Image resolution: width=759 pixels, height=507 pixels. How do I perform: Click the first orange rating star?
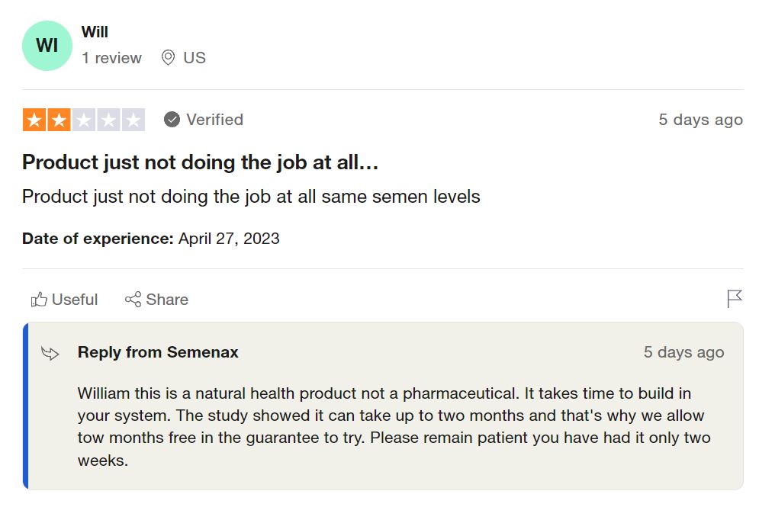coord(34,120)
